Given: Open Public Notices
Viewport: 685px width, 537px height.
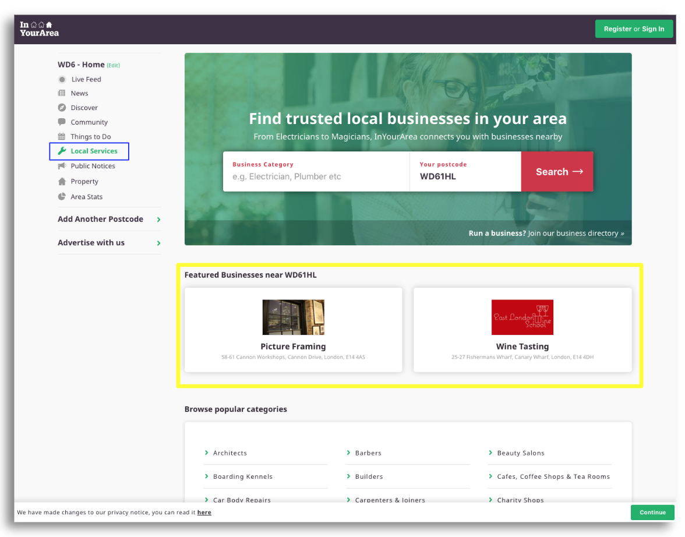Looking at the screenshot, I should click(x=93, y=165).
